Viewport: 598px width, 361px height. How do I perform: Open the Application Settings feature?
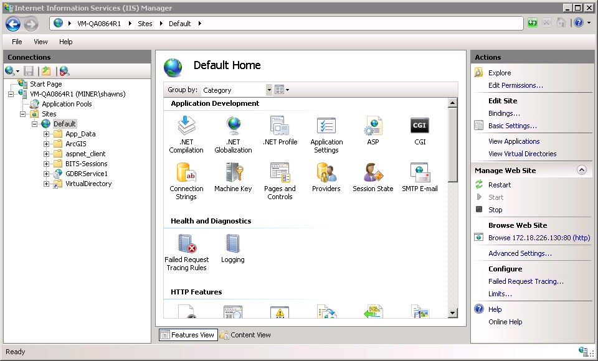pyautogui.click(x=326, y=134)
